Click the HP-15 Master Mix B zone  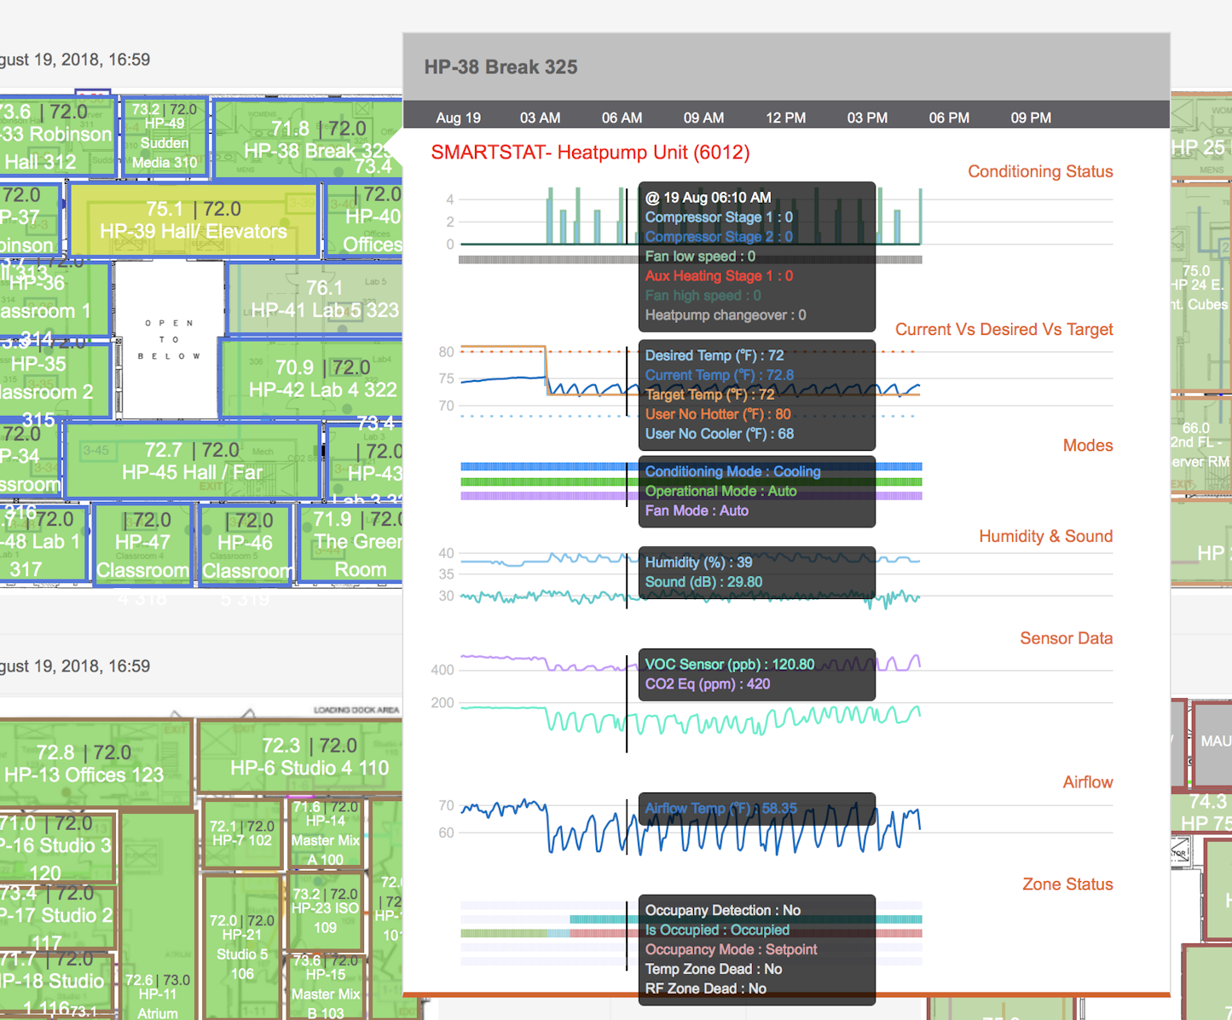click(325, 985)
